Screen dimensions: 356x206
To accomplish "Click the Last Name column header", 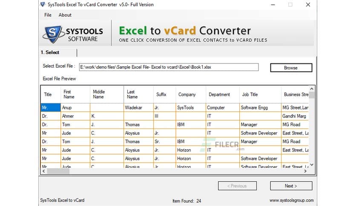I will click(x=138, y=94).
